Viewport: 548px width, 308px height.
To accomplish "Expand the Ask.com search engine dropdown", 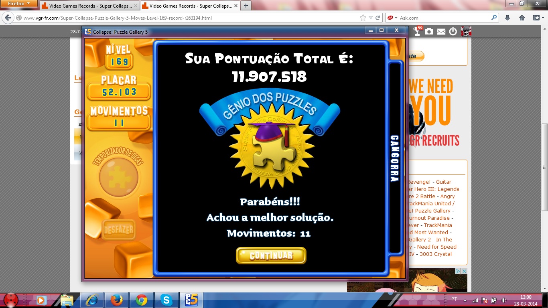I will (396, 18).
